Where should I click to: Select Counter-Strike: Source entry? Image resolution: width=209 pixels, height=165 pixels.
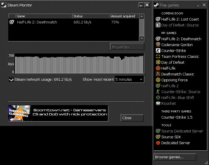click(181, 92)
